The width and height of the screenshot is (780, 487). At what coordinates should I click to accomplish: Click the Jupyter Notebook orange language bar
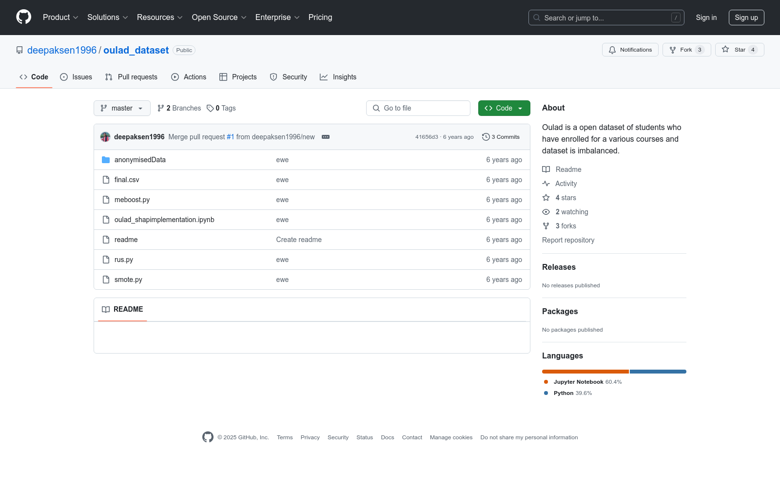pyautogui.click(x=585, y=372)
